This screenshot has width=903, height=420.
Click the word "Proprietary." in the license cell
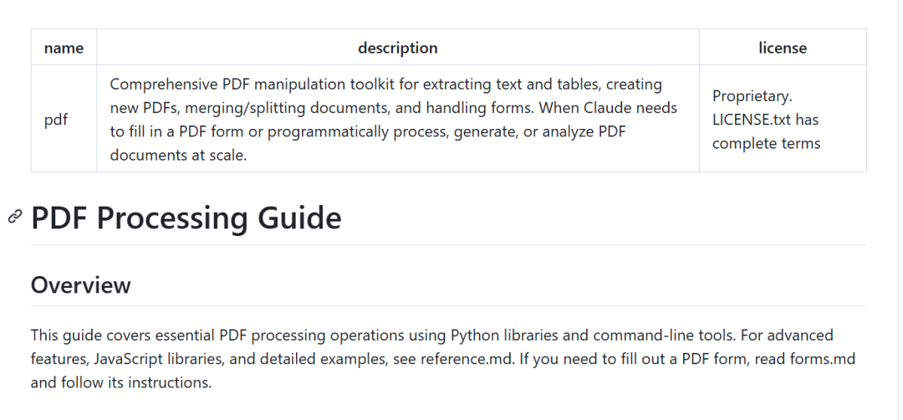752,96
